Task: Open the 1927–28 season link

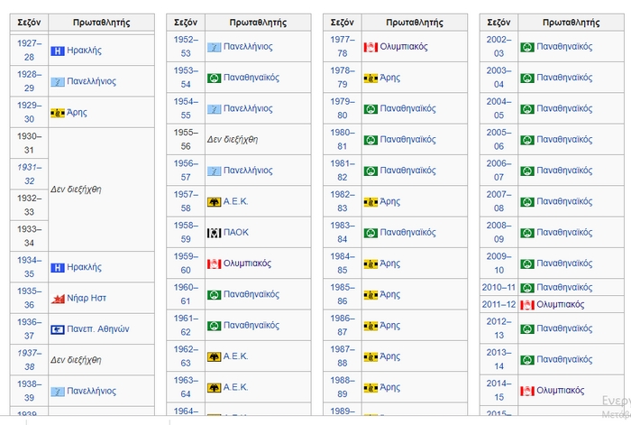Action: [29, 50]
